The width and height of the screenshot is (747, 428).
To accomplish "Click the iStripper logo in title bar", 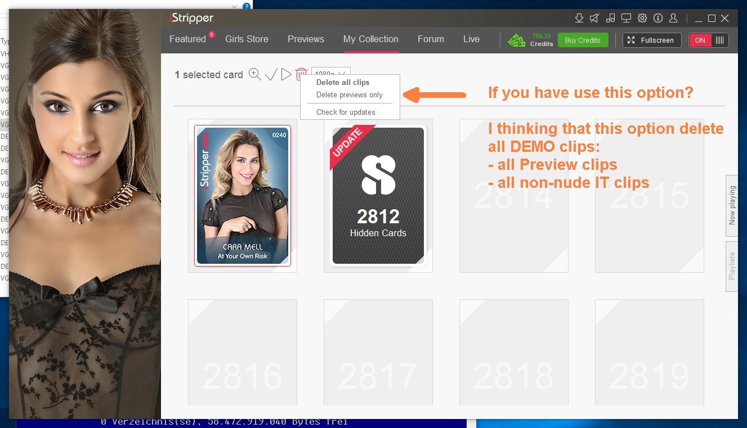I will 191,19.
